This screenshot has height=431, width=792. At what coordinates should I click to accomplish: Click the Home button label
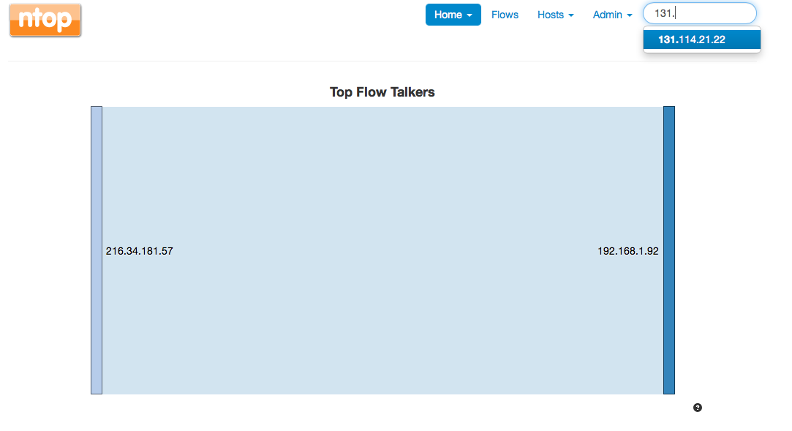[x=448, y=15]
